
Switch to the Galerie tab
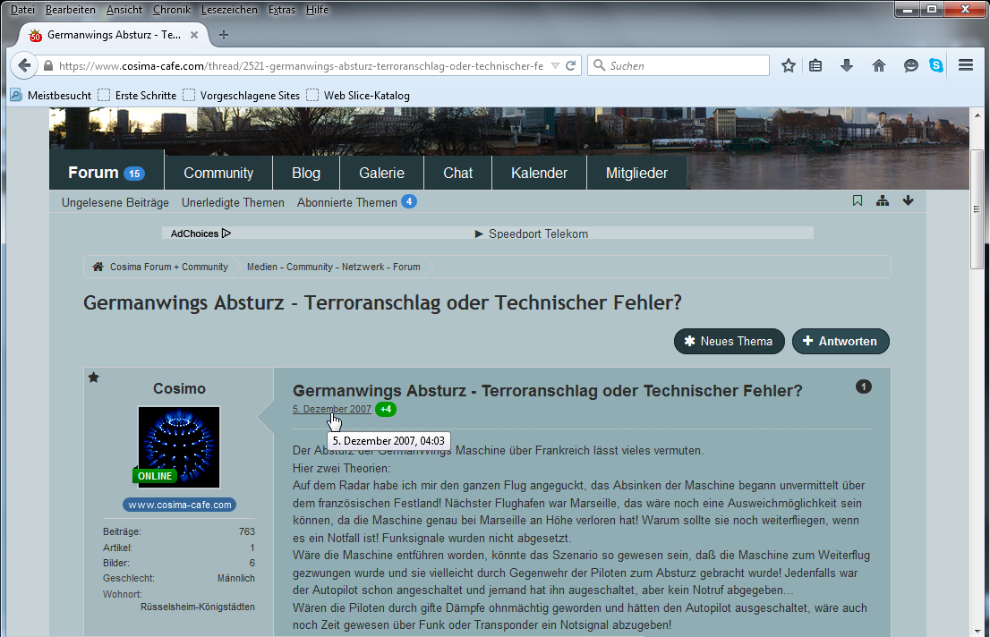pos(381,174)
